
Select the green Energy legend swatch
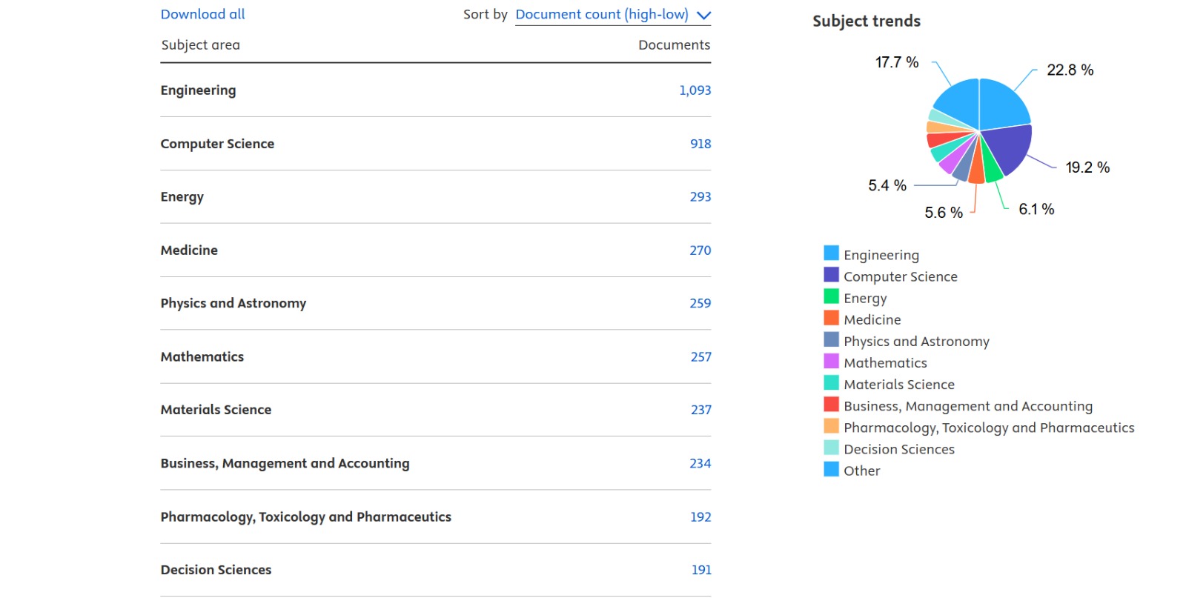point(831,296)
